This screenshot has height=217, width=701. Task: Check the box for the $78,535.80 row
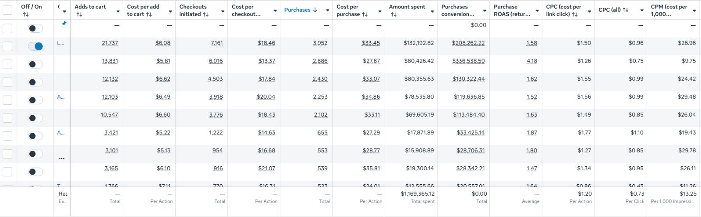tap(7, 100)
